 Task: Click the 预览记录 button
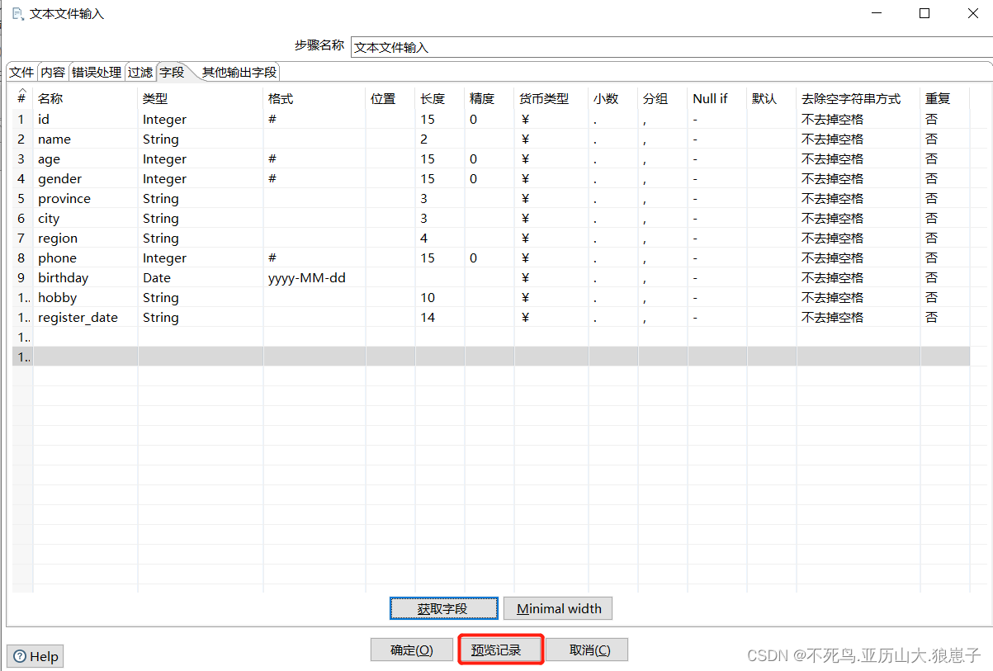501,650
